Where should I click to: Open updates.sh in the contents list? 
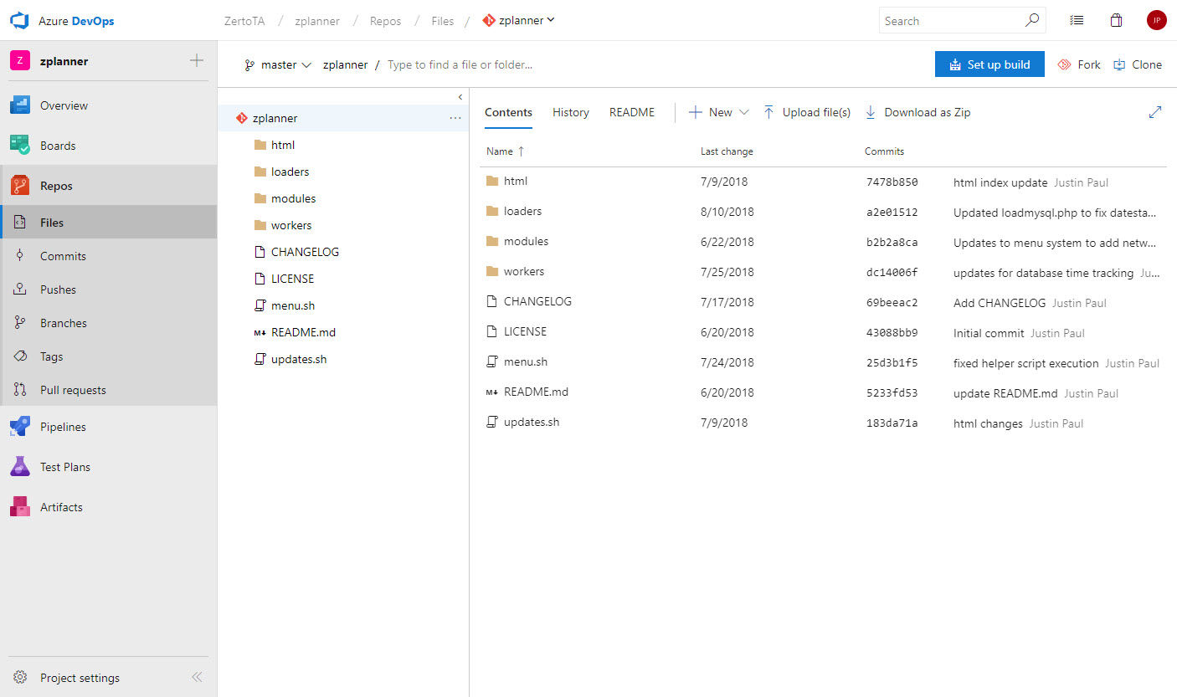click(532, 422)
